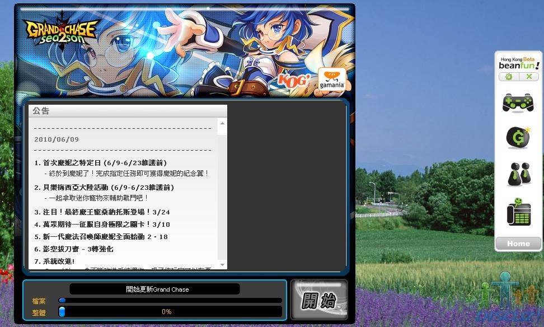Click the 檔案 label

39,301
